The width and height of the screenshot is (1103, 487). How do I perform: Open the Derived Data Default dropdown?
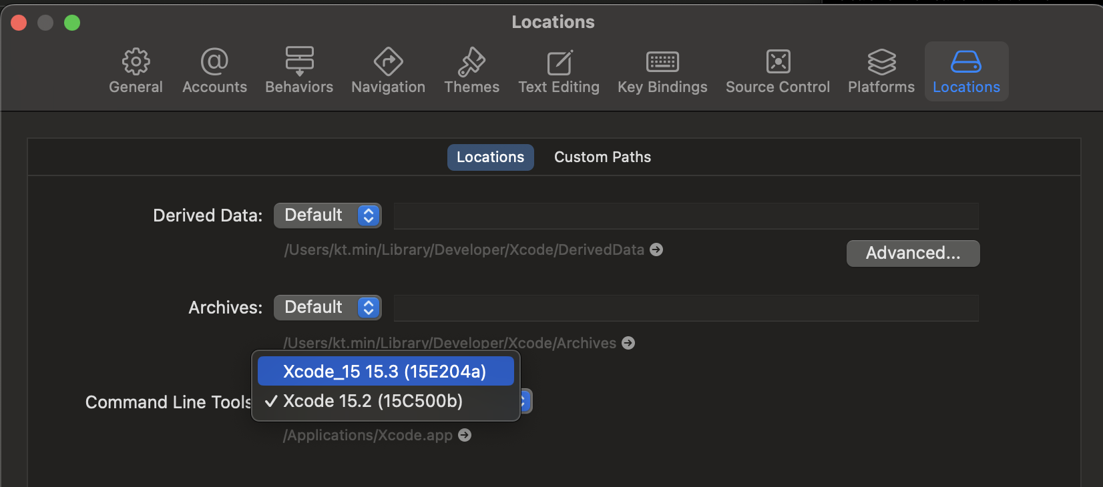[328, 215]
